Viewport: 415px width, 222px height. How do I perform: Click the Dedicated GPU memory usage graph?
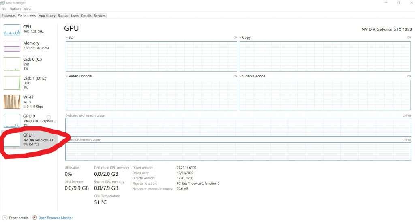pyautogui.click(x=238, y=127)
